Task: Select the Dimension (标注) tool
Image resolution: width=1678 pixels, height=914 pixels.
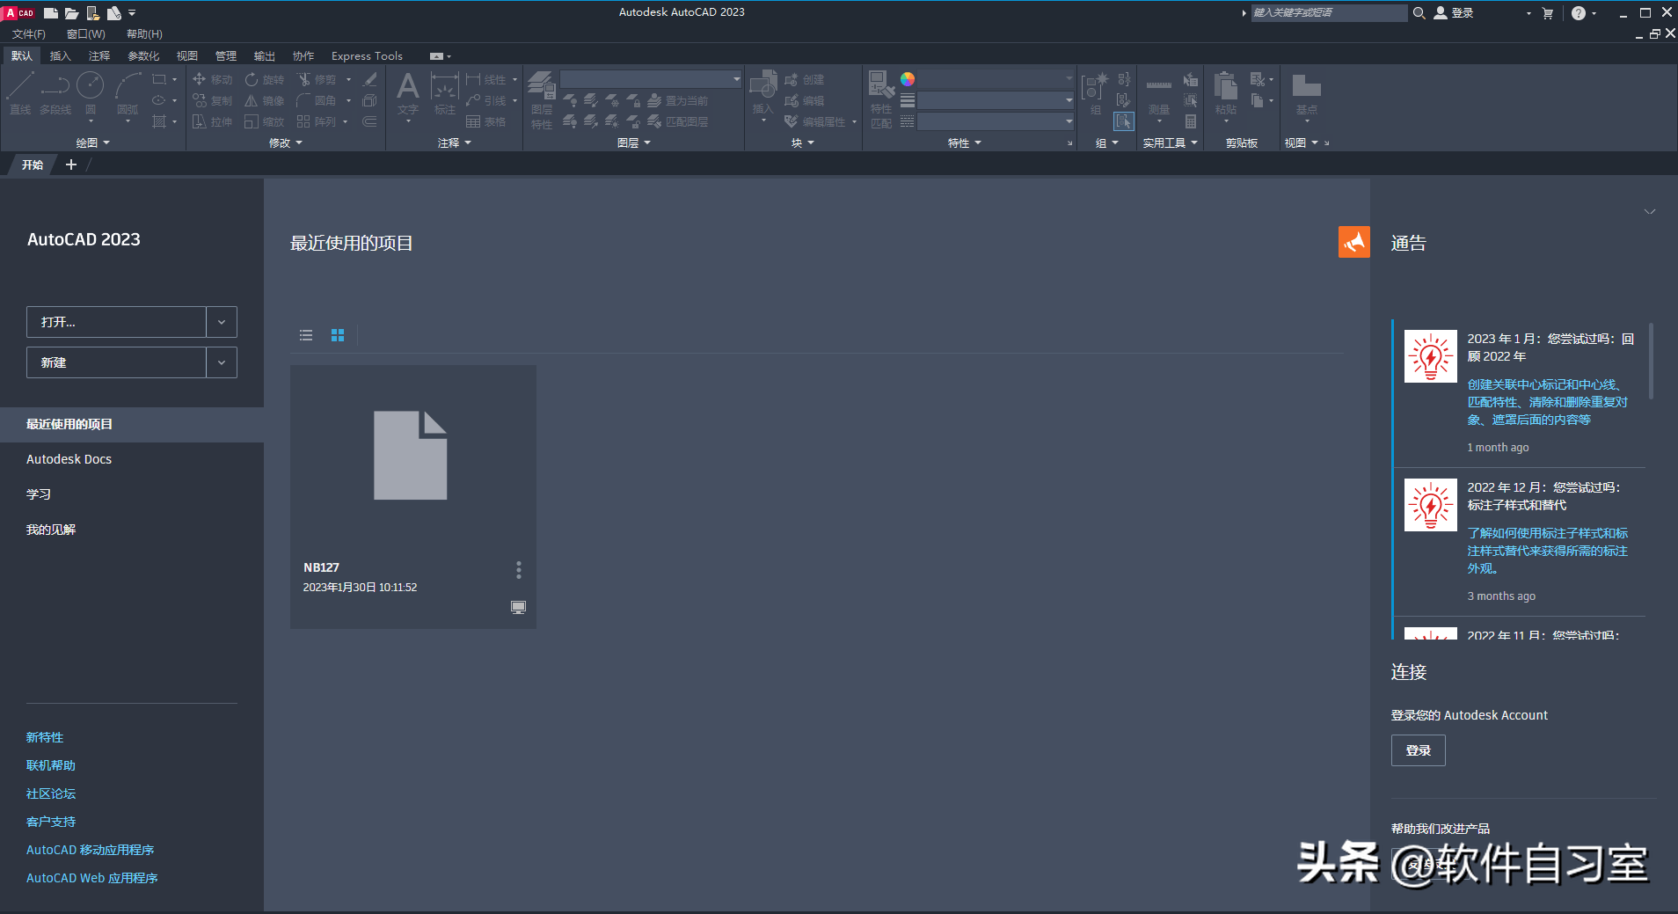Action: [444, 93]
